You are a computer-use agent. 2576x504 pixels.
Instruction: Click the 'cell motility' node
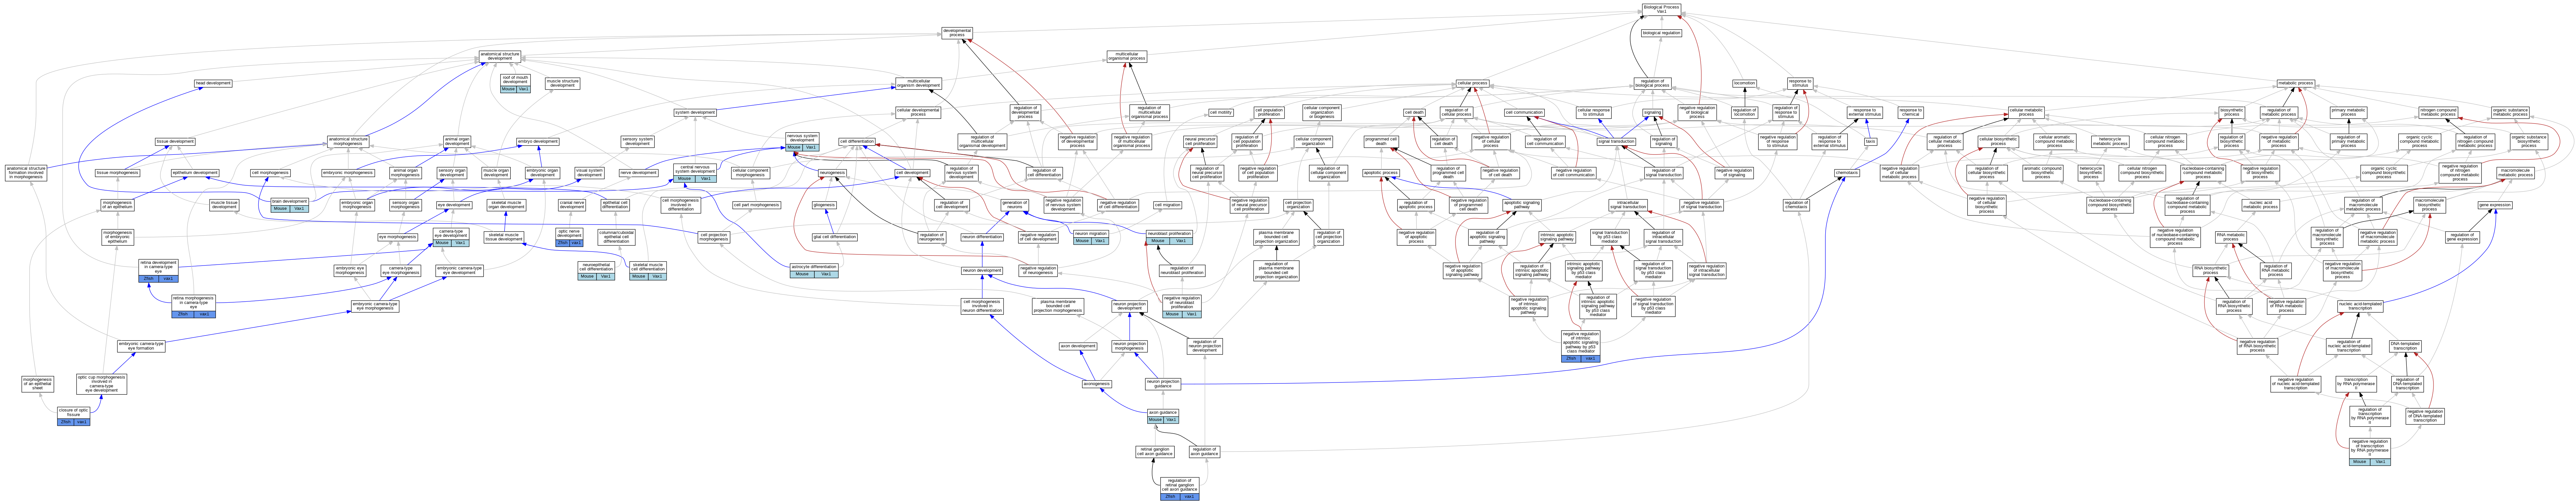pyautogui.click(x=1221, y=113)
